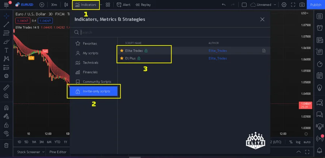Hide all drawings with the eye icon

pos(6,133)
